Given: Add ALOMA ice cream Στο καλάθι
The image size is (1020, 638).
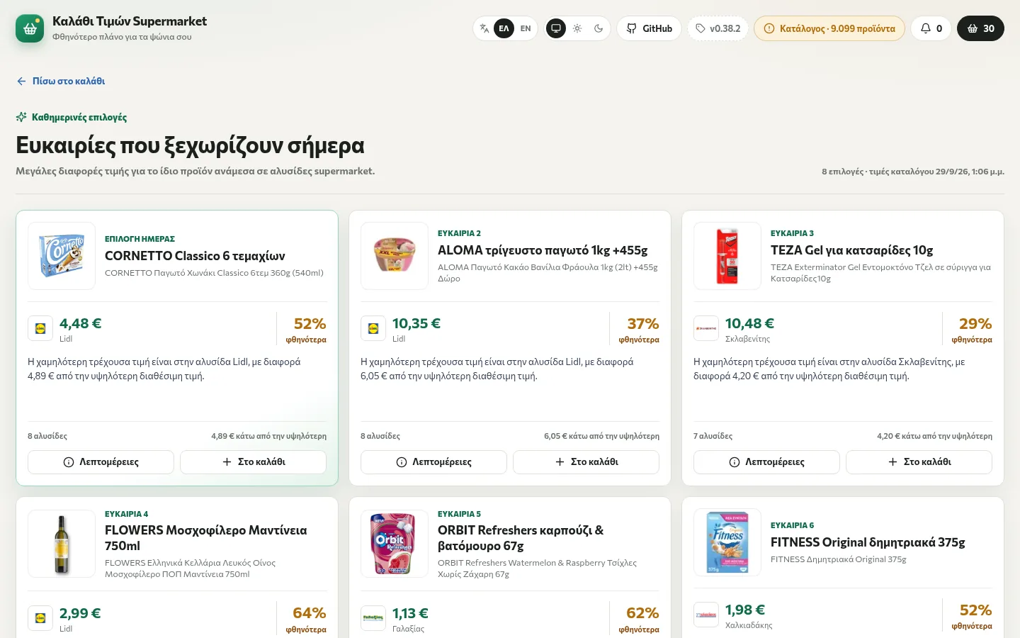Looking at the screenshot, I should [586, 461].
